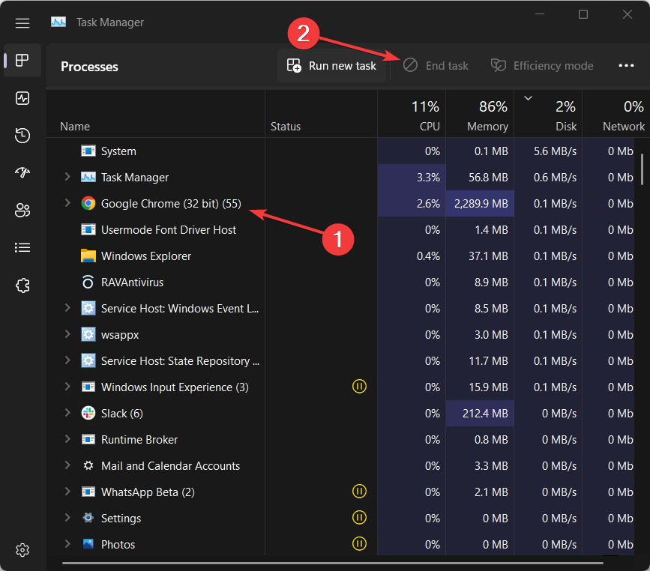Expand the WhatsApp Beta group

click(x=67, y=492)
